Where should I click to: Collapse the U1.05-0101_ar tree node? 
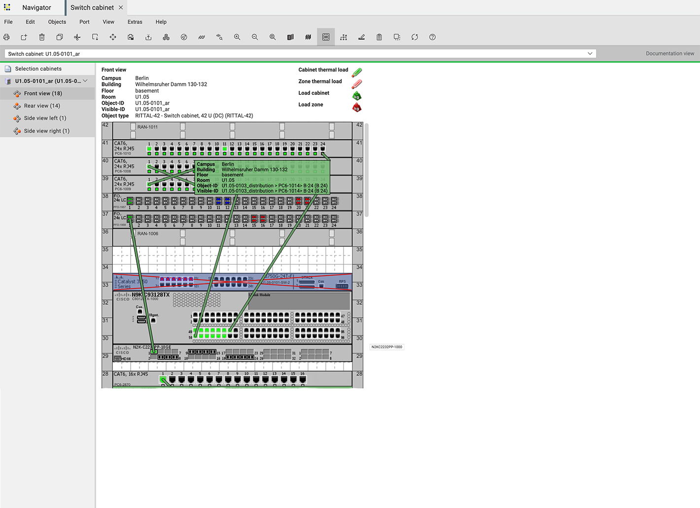pyautogui.click(x=86, y=81)
